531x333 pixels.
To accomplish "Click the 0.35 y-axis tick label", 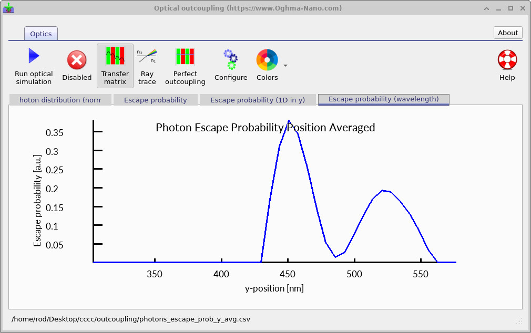I will (55, 133).
